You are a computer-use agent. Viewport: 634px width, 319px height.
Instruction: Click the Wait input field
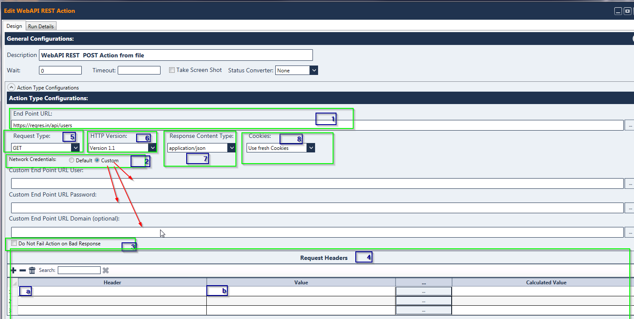60,70
